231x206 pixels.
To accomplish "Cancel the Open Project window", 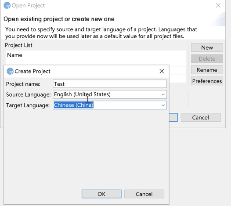I will point(201,117).
